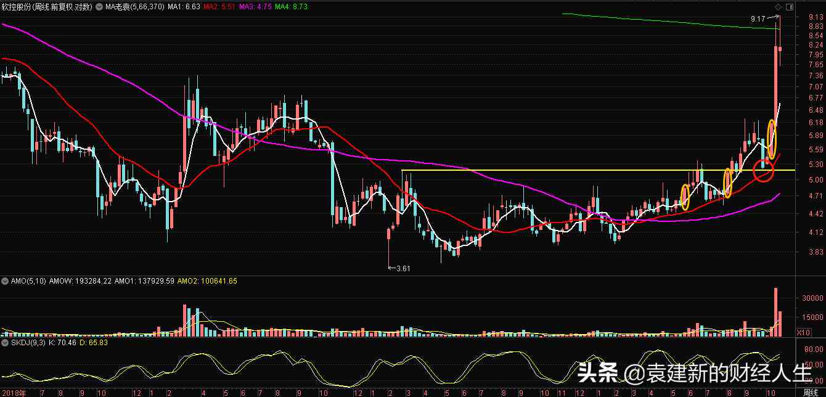826x397 pixels.
Task: Select the magenta MA3: 4.75 value
Action: pos(256,7)
